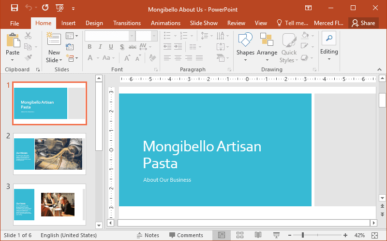The height and width of the screenshot is (241, 387).
Task: Expand the Quick Styles dropdown
Action: pyautogui.click(x=289, y=47)
